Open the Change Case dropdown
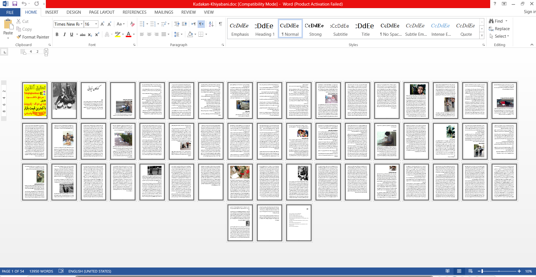Viewport: 536px width, 277px height. pos(121,24)
